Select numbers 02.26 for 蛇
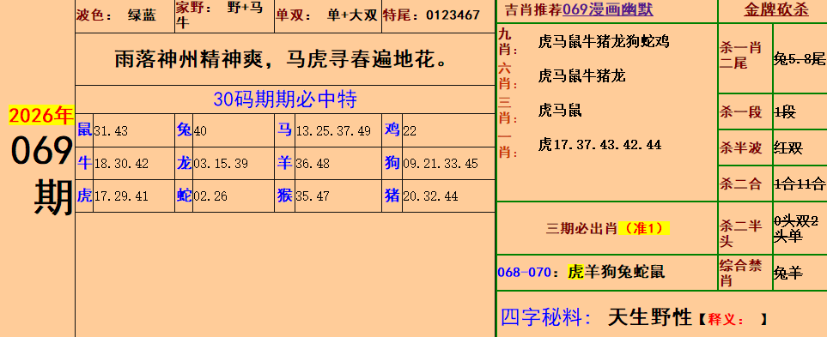The width and height of the screenshot is (827, 337). pyautogui.click(x=210, y=196)
